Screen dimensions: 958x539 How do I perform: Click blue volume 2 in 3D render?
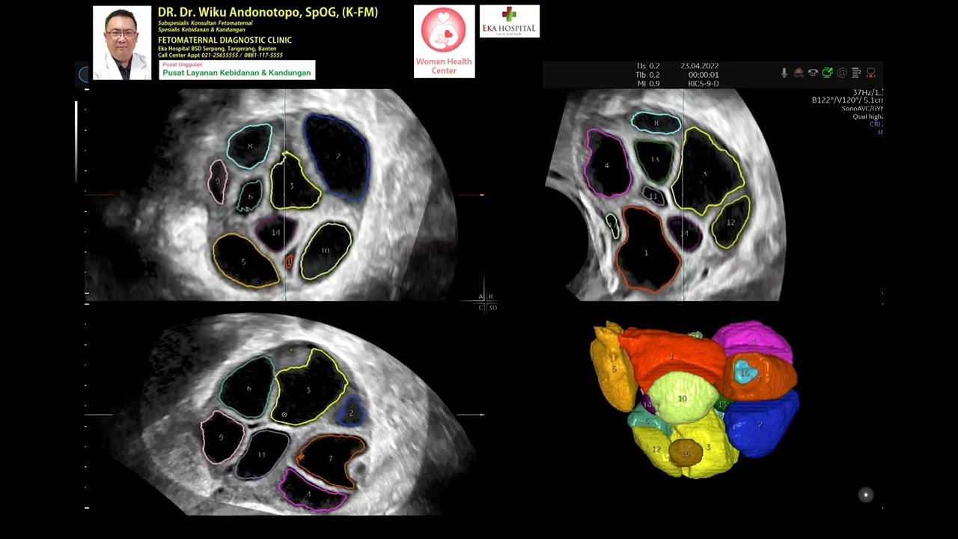point(760,424)
